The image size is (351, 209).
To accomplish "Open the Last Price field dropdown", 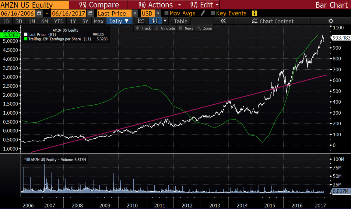I will (x=135, y=13).
